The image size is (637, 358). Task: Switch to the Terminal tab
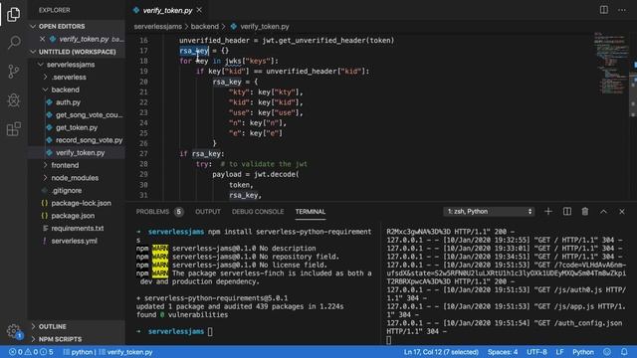(311, 212)
